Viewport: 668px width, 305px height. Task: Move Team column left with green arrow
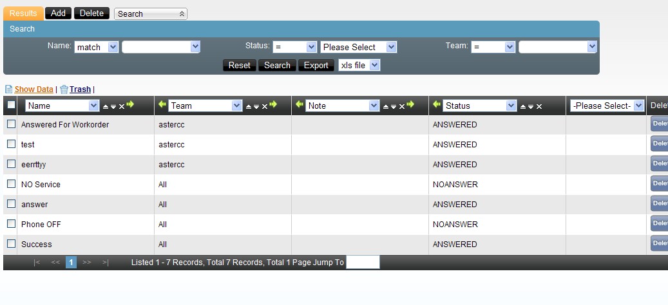(x=162, y=105)
